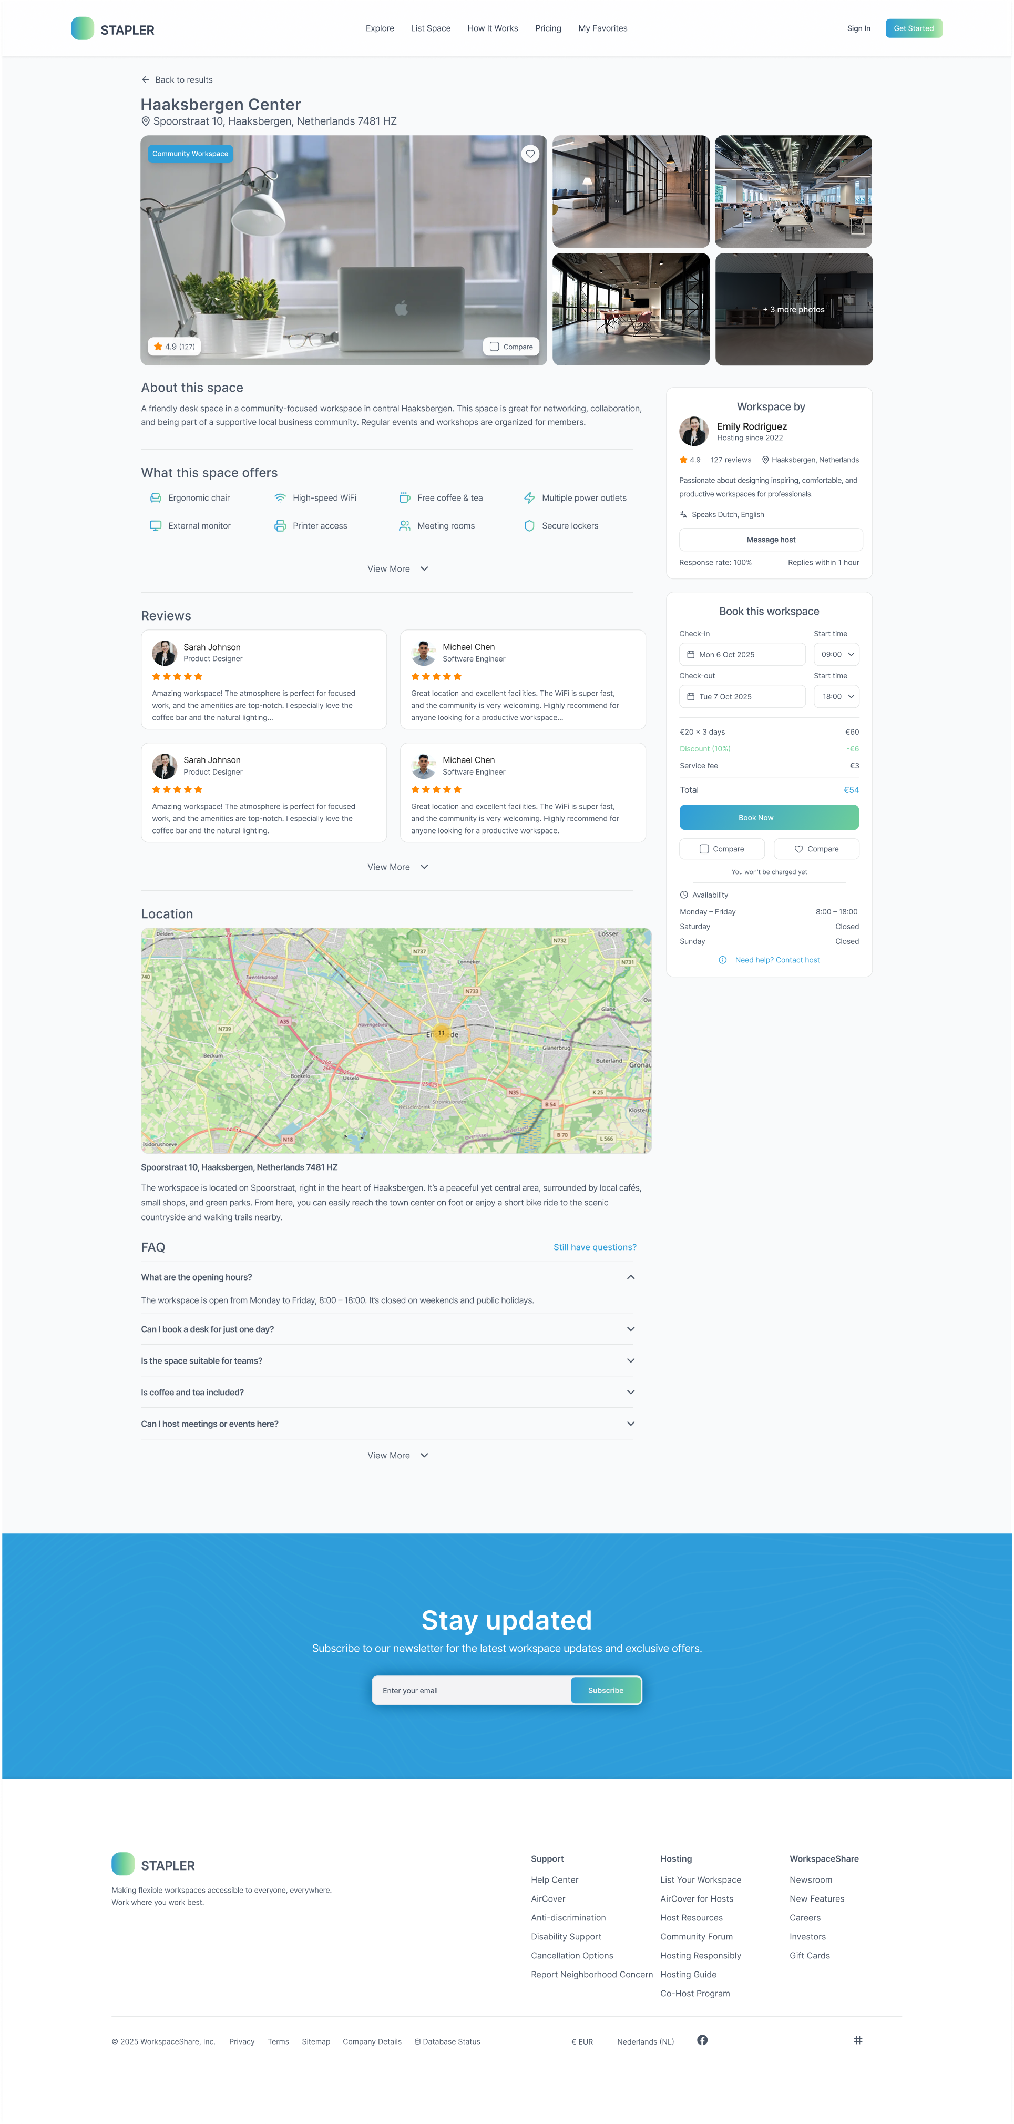The width and height of the screenshot is (1014, 2124).
Task: Expand View More under Reviews
Action: (398, 867)
